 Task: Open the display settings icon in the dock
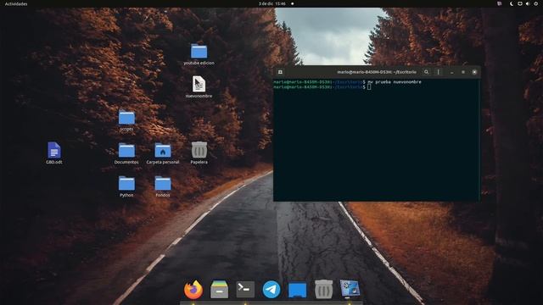pos(350,290)
